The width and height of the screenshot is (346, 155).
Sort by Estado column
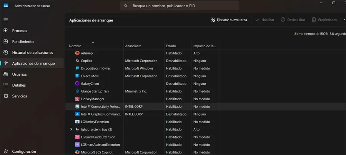click(171, 46)
